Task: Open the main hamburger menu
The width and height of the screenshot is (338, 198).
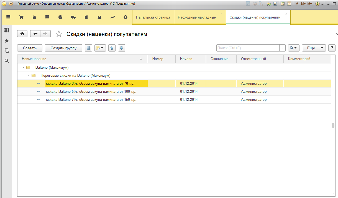Action: coord(8,17)
